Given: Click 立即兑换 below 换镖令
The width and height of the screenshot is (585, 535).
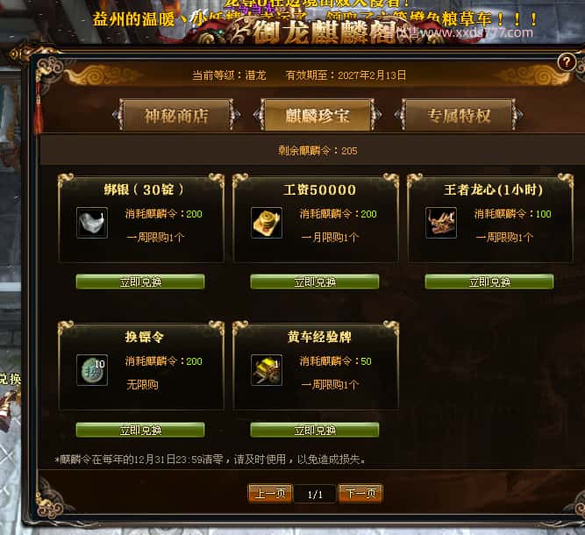Looking at the screenshot, I should coord(140,430).
